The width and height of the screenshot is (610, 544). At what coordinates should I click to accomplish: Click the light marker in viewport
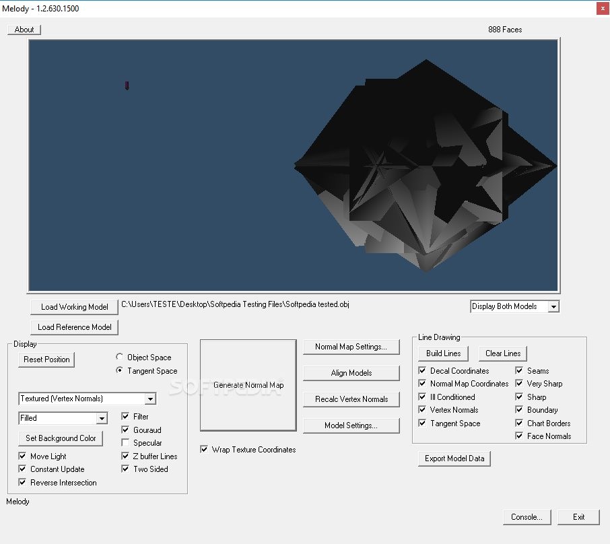pyautogui.click(x=127, y=86)
